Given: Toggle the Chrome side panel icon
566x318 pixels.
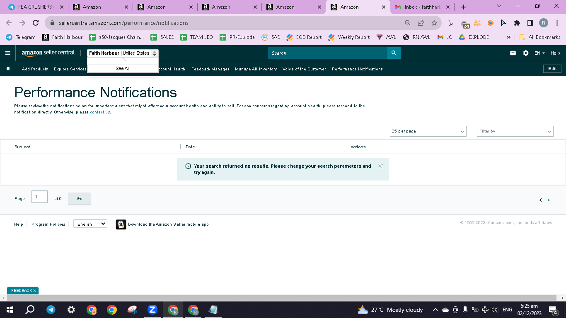Looking at the screenshot, I should click(530, 23).
